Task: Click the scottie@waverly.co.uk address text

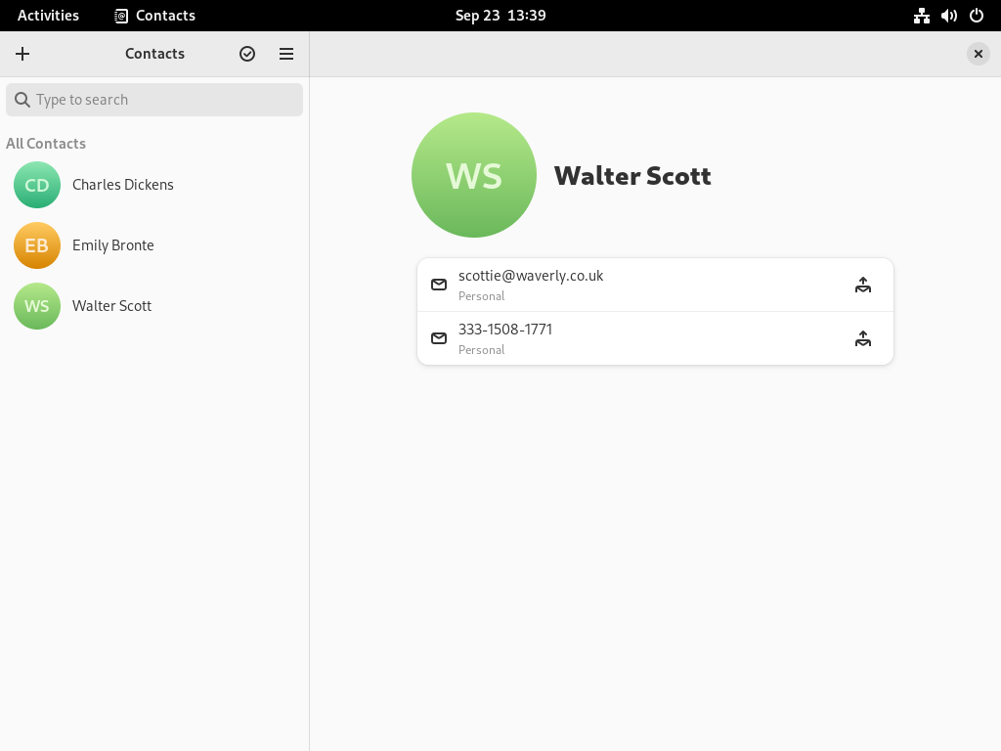Action: [x=531, y=276]
